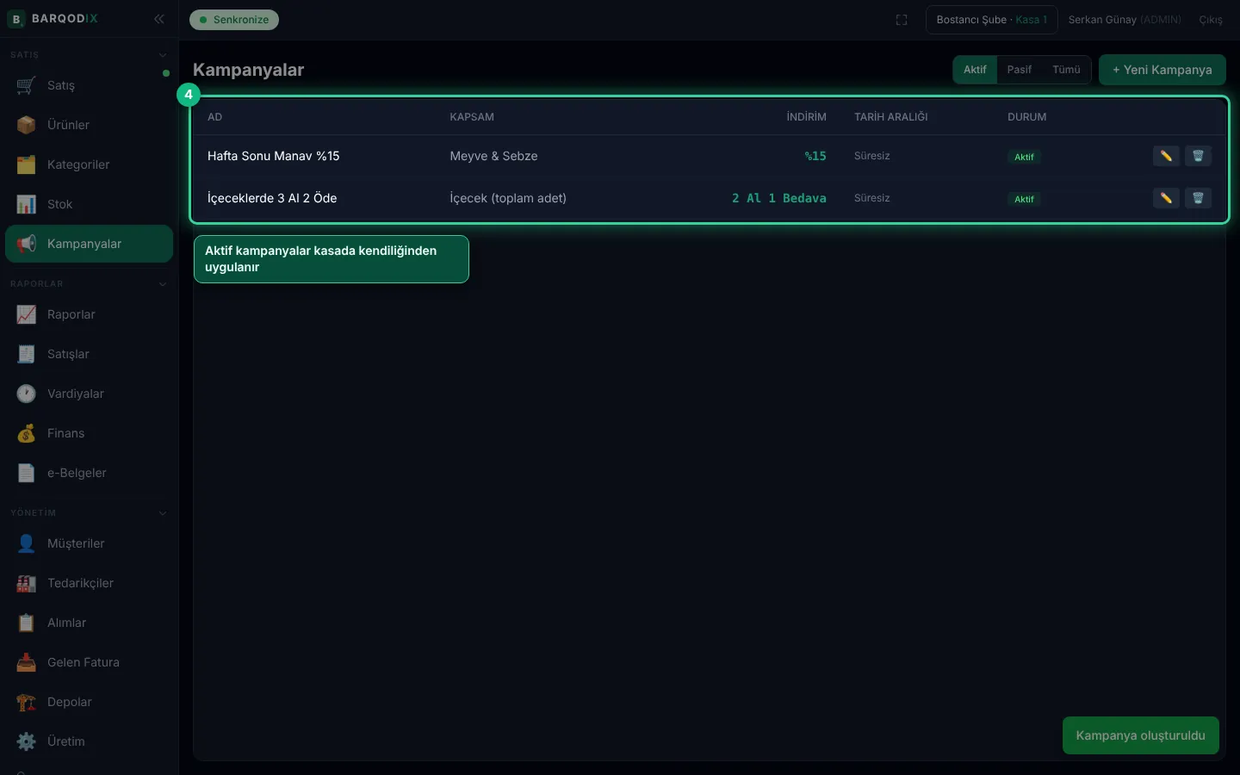Select Meyve & Sebze scope cell
Screen dimensions: 1240x775
pyautogui.click(x=493, y=156)
